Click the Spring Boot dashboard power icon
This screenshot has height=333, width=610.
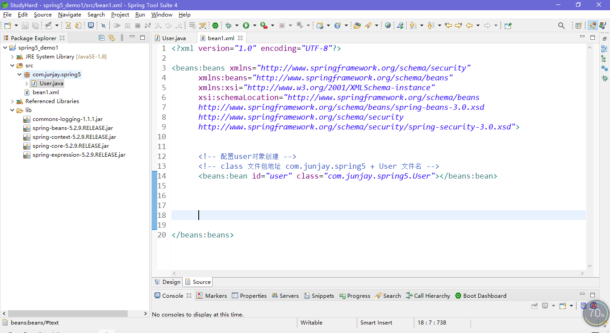[215, 25]
